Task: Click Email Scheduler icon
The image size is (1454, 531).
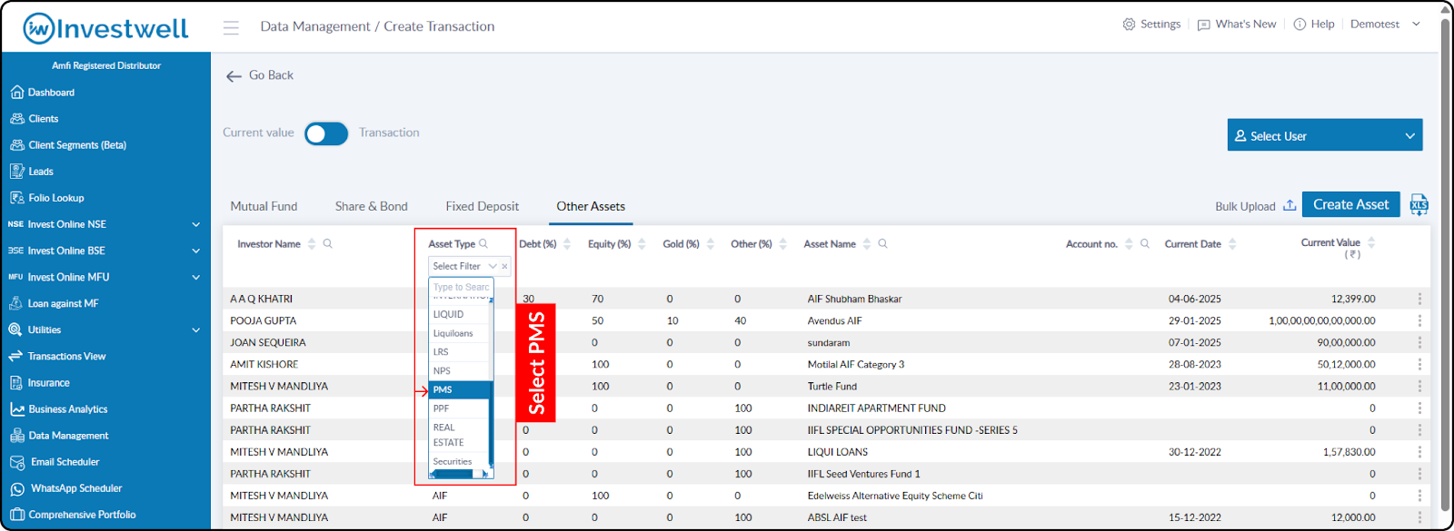Action: (16, 462)
